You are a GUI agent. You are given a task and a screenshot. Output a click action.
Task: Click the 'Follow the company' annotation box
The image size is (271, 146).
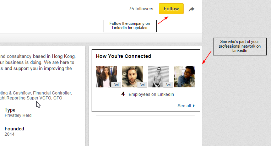[130, 26]
